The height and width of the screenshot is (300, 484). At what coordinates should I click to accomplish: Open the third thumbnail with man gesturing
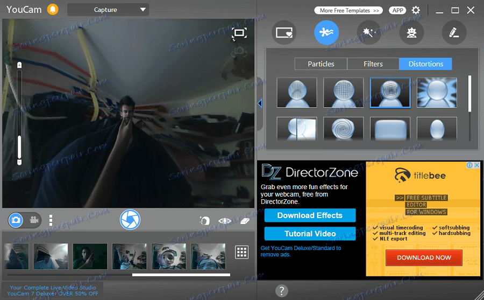pos(90,256)
